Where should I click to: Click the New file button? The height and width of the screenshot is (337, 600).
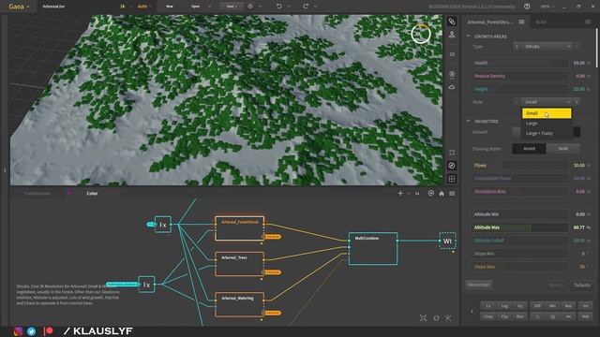(170, 7)
